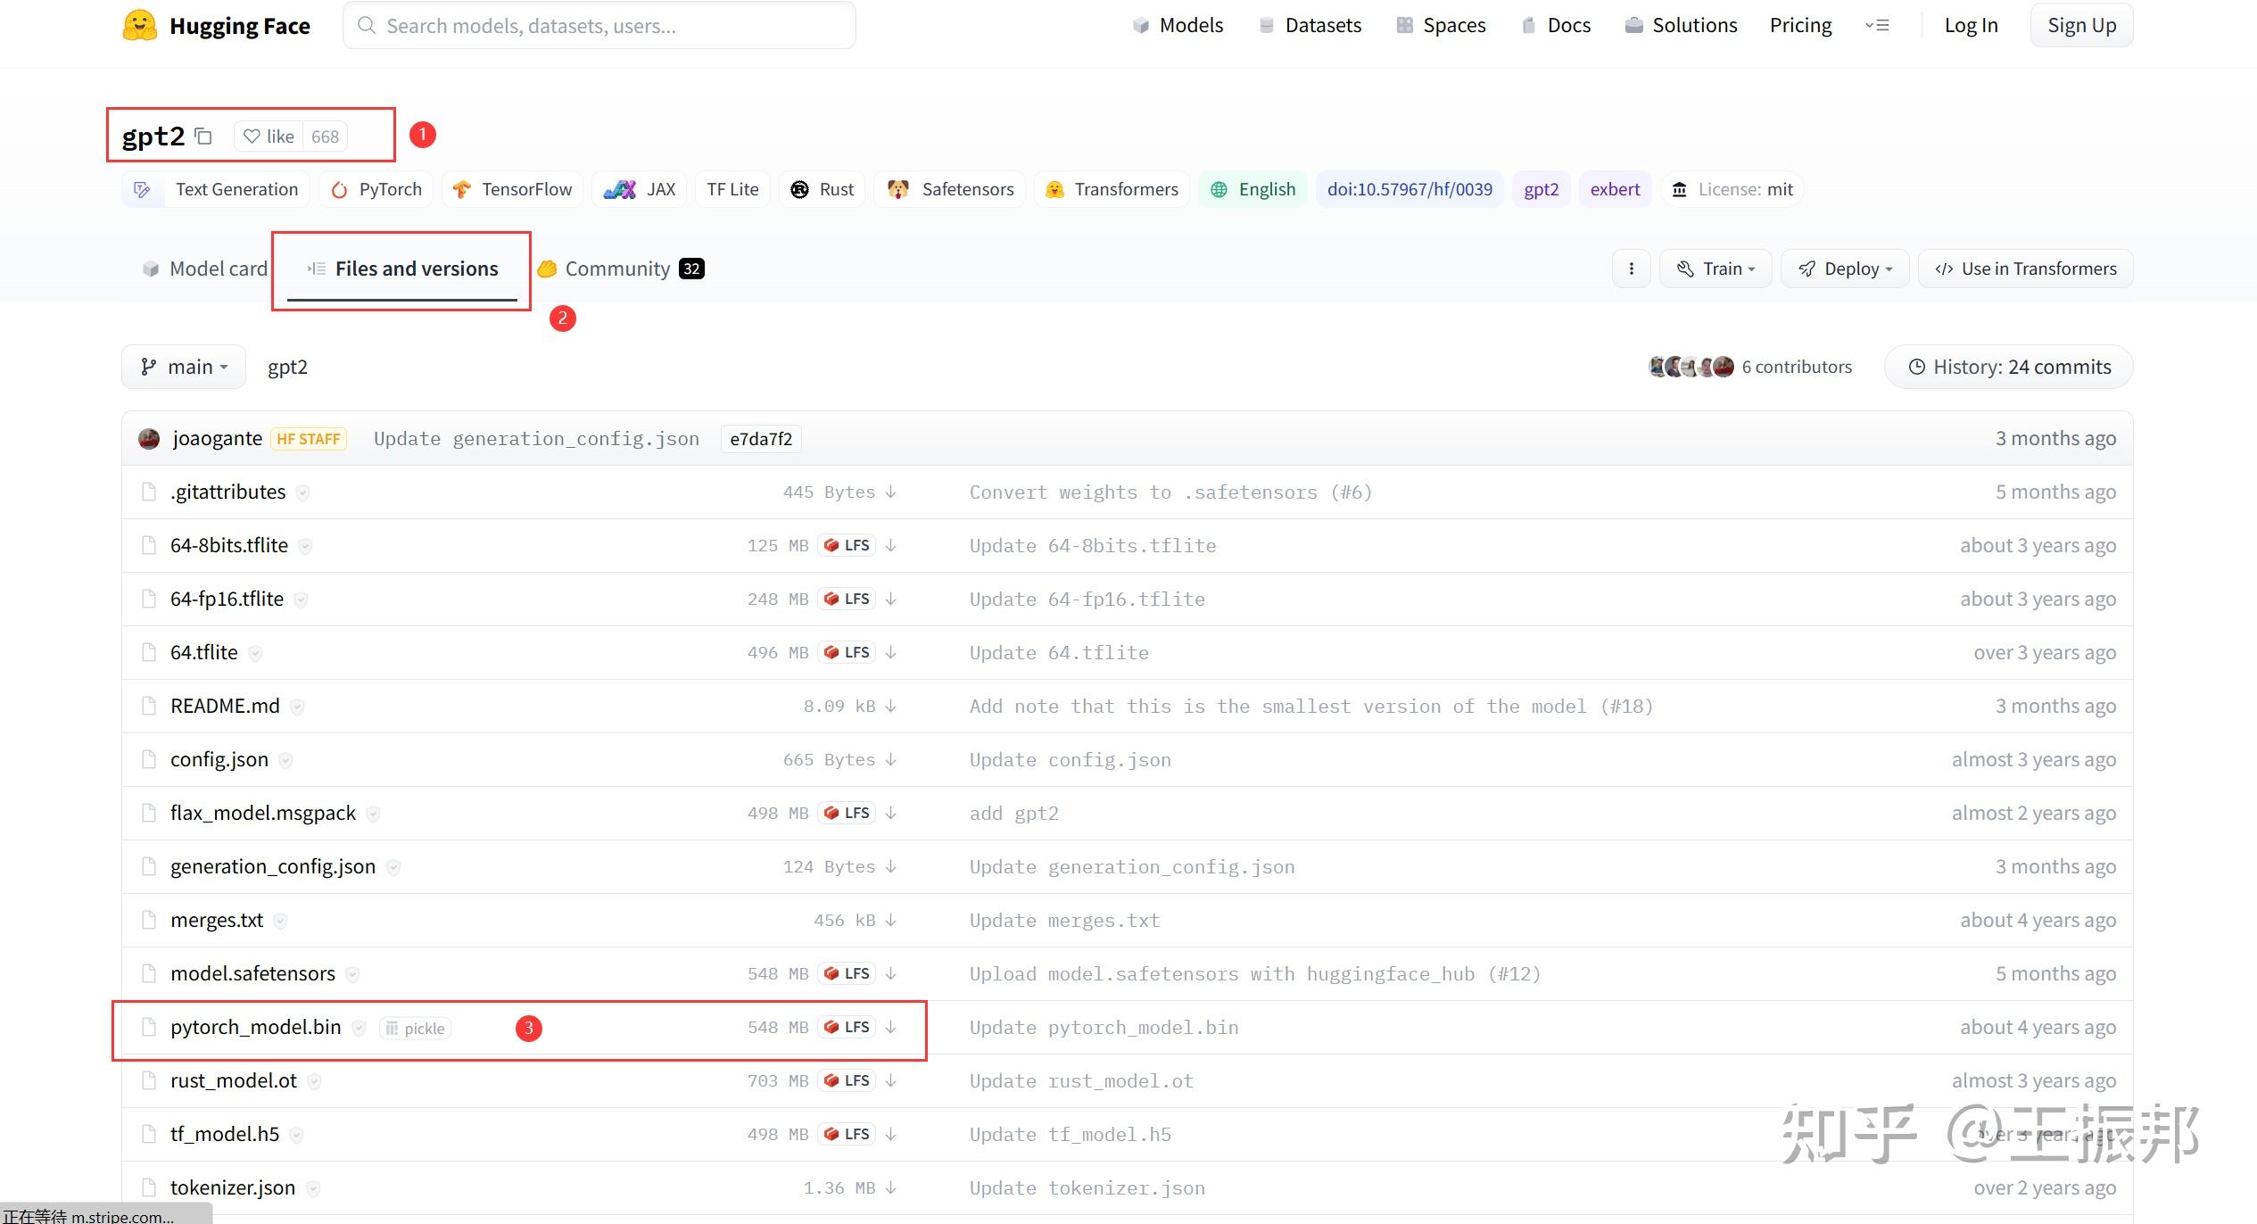Download the pytorch_model.bin file
Screen dimensions: 2257x1224
(891, 1027)
